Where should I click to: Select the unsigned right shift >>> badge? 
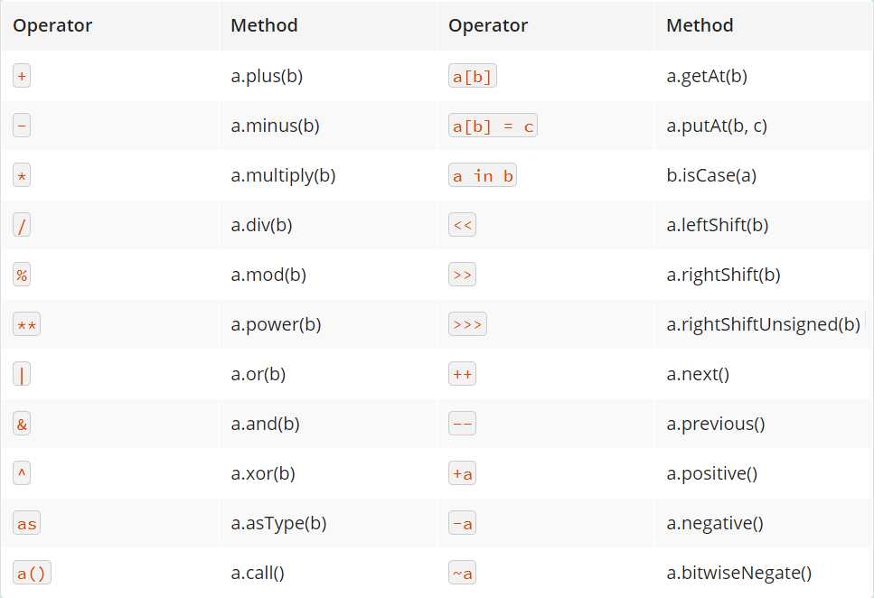467,324
